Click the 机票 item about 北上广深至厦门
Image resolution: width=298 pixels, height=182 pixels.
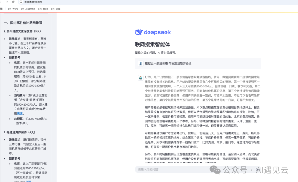30,173
